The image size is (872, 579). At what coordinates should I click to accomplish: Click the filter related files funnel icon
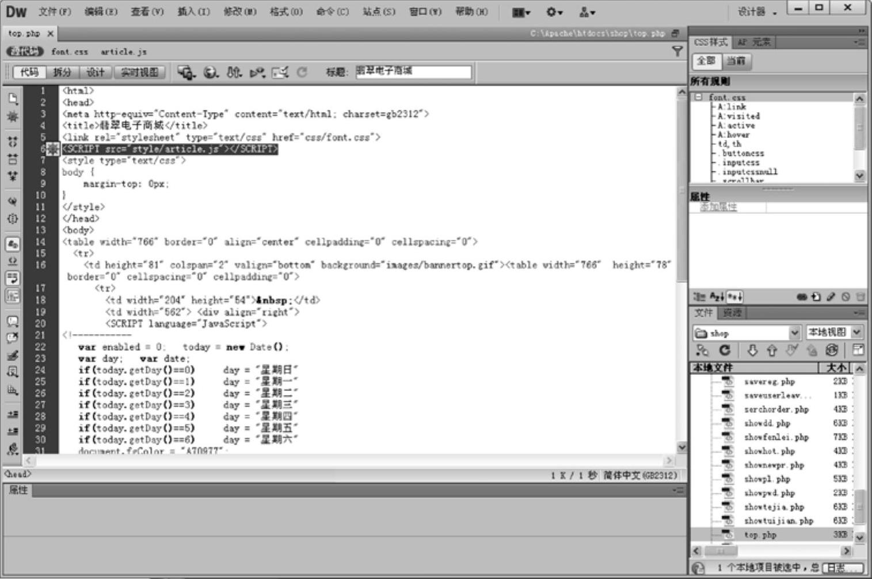pos(677,52)
